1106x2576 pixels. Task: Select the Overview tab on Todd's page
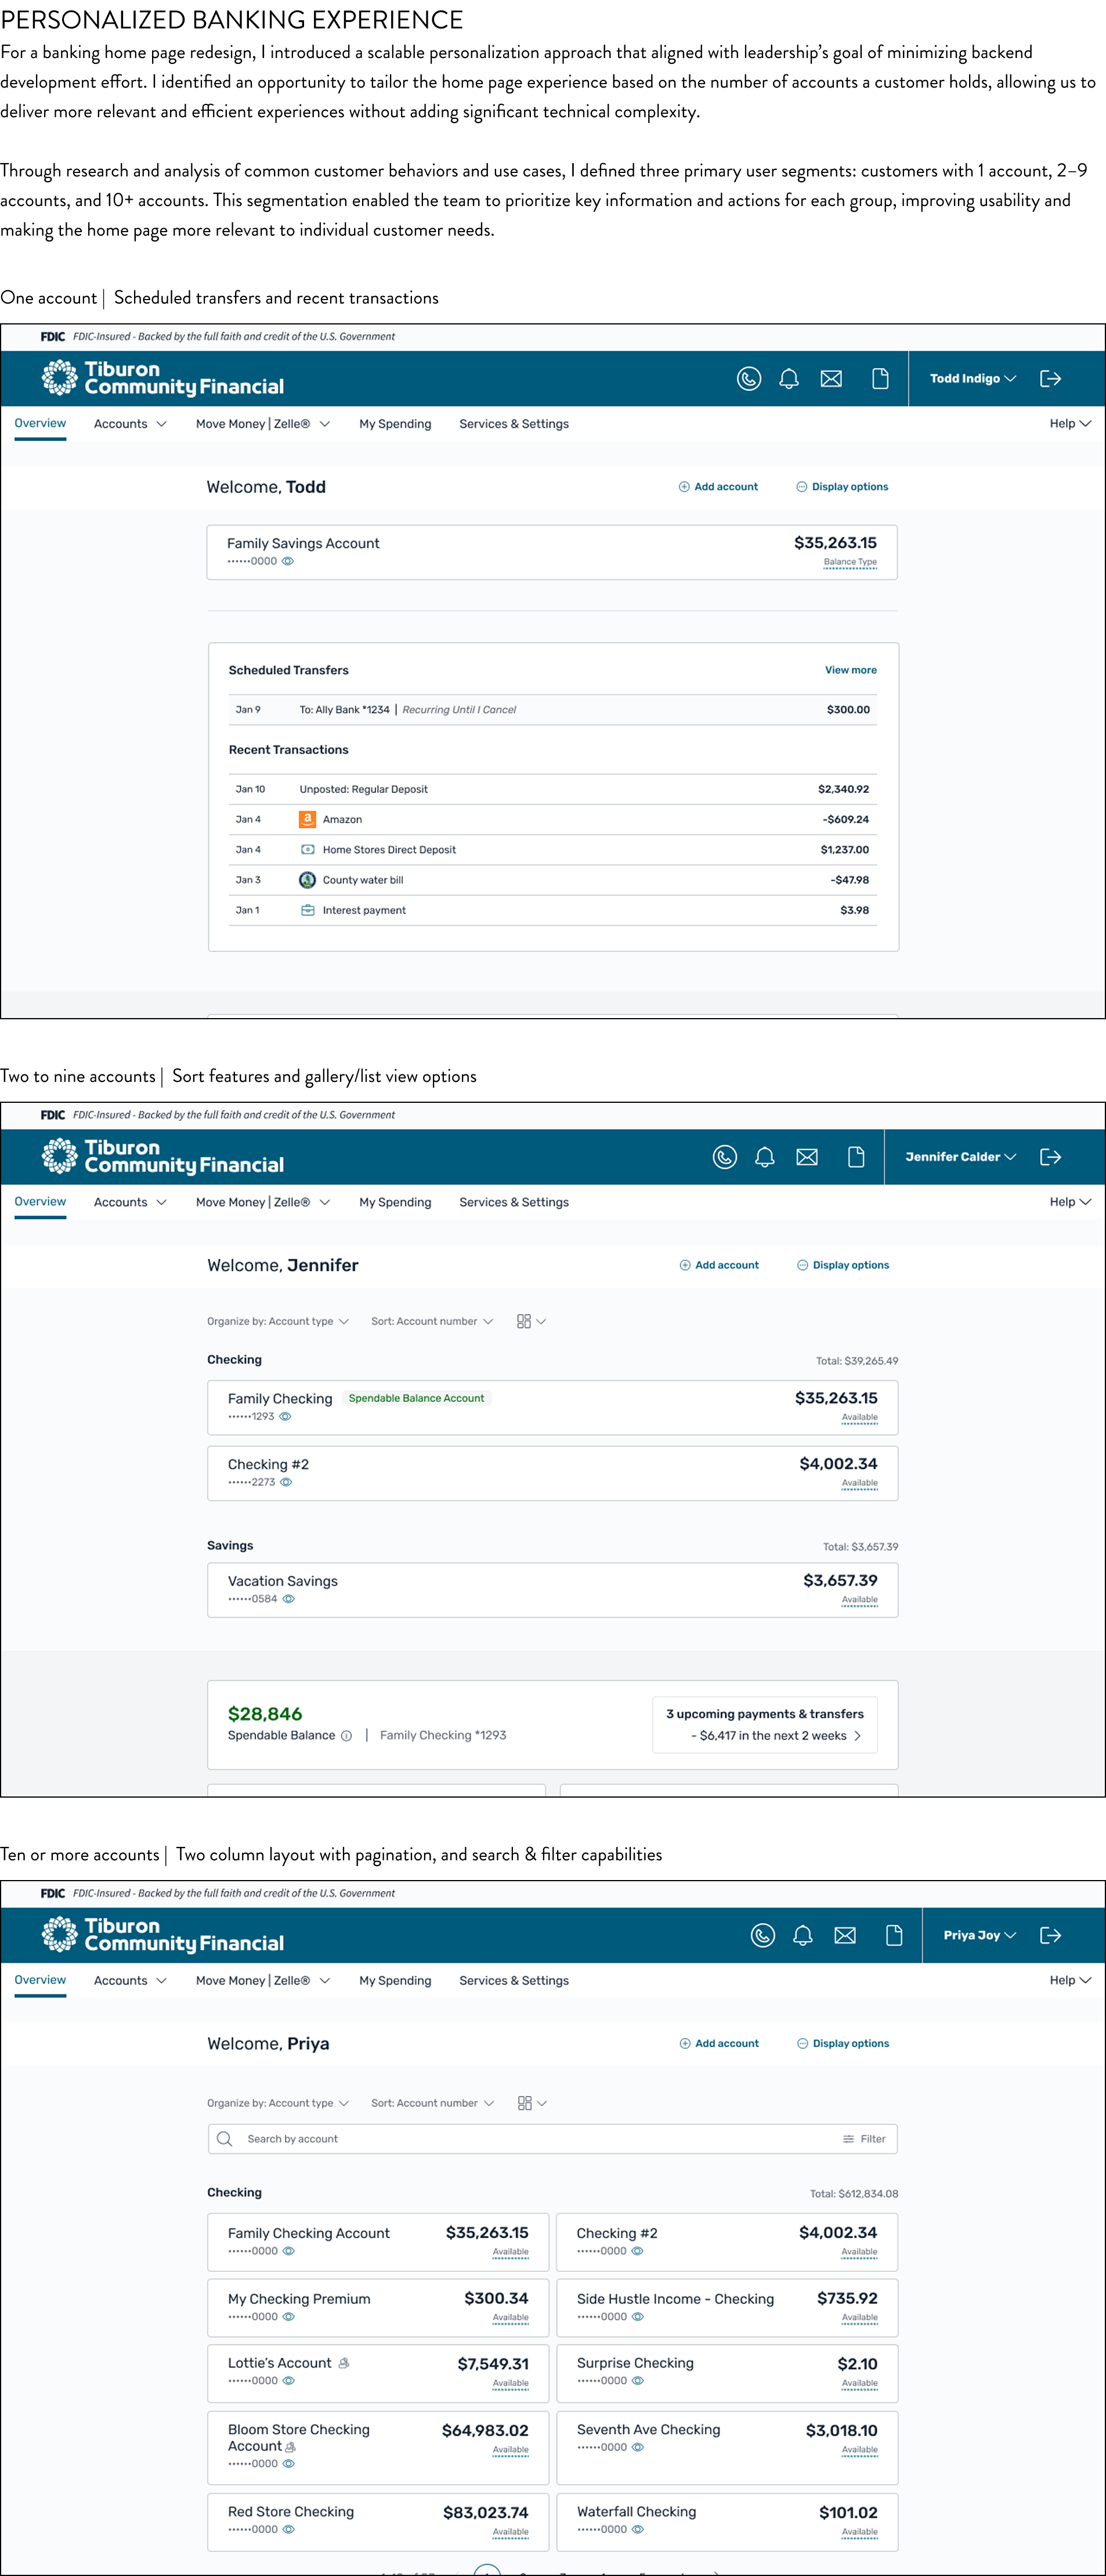point(40,424)
